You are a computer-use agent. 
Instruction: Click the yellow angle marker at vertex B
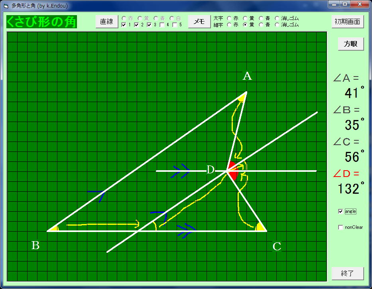tap(55, 228)
